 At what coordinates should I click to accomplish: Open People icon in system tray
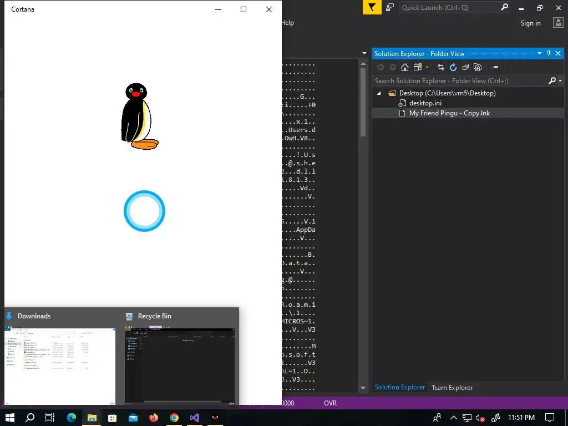pyautogui.click(x=437, y=418)
